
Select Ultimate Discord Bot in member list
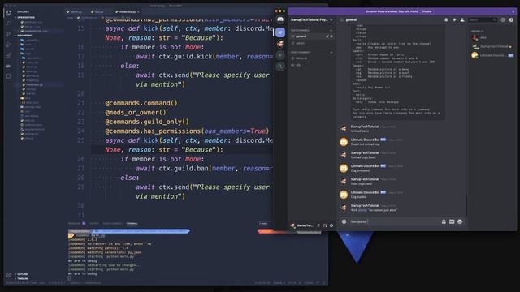click(x=493, y=55)
